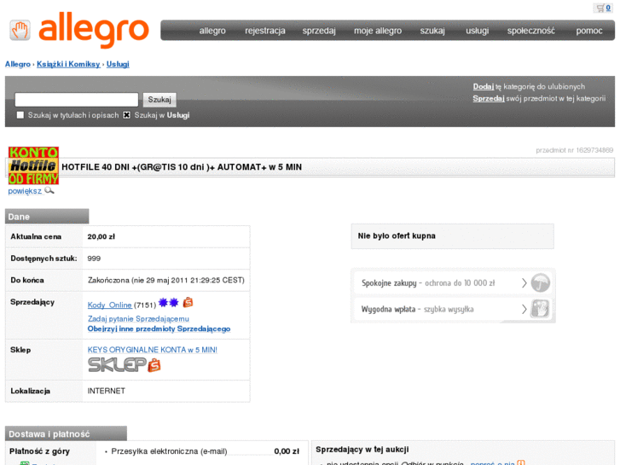Click the Nie było ofert kupna box
The image size is (620, 465).
coord(452,236)
